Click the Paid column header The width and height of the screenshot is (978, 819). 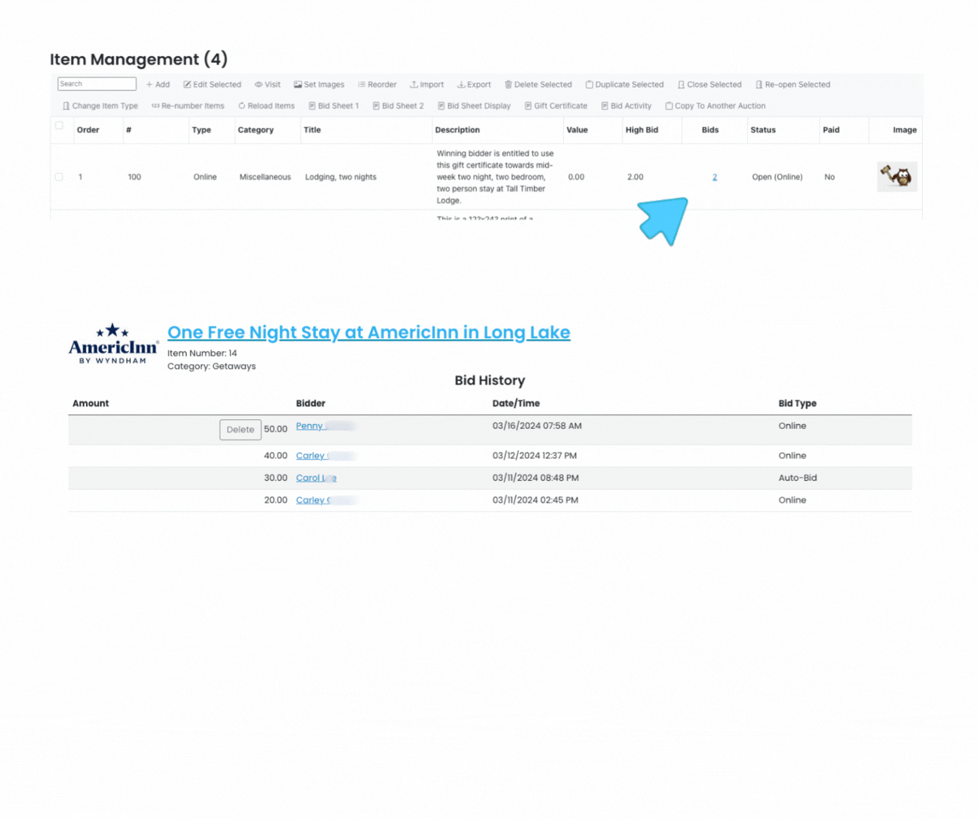coord(831,130)
